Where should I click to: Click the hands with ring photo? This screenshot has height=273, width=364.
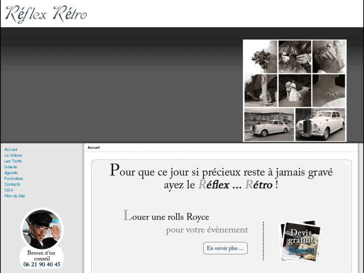[x=329, y=57]
